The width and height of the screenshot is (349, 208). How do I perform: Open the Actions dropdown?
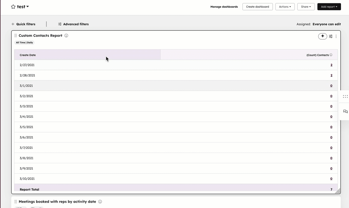[x=285, y=6]
